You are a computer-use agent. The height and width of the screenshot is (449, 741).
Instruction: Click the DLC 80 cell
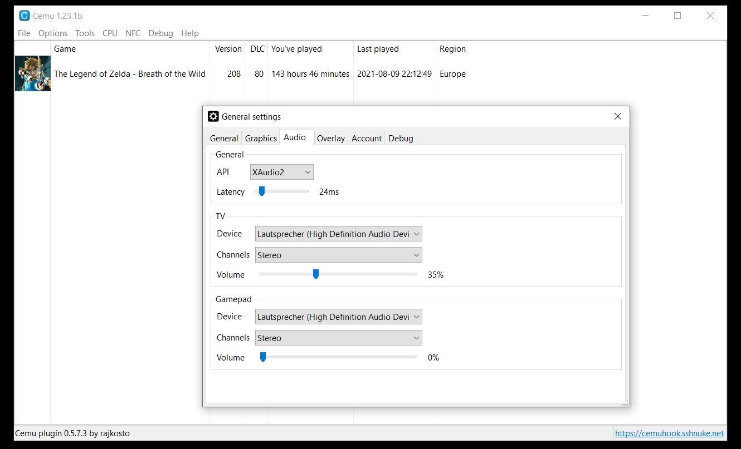[x=259, y=73]
